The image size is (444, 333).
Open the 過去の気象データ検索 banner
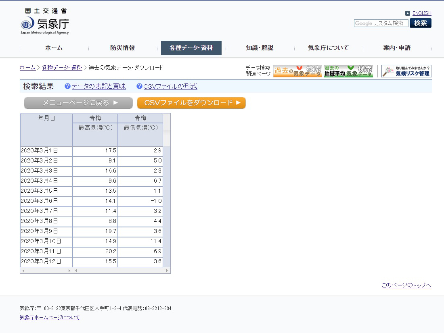[297, 71]
